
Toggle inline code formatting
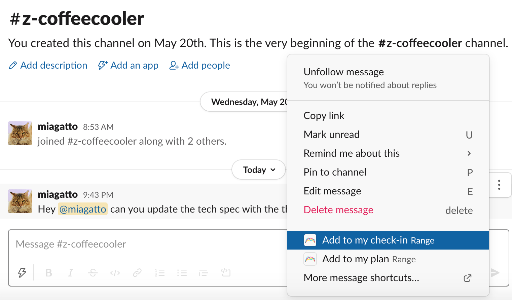115,273
